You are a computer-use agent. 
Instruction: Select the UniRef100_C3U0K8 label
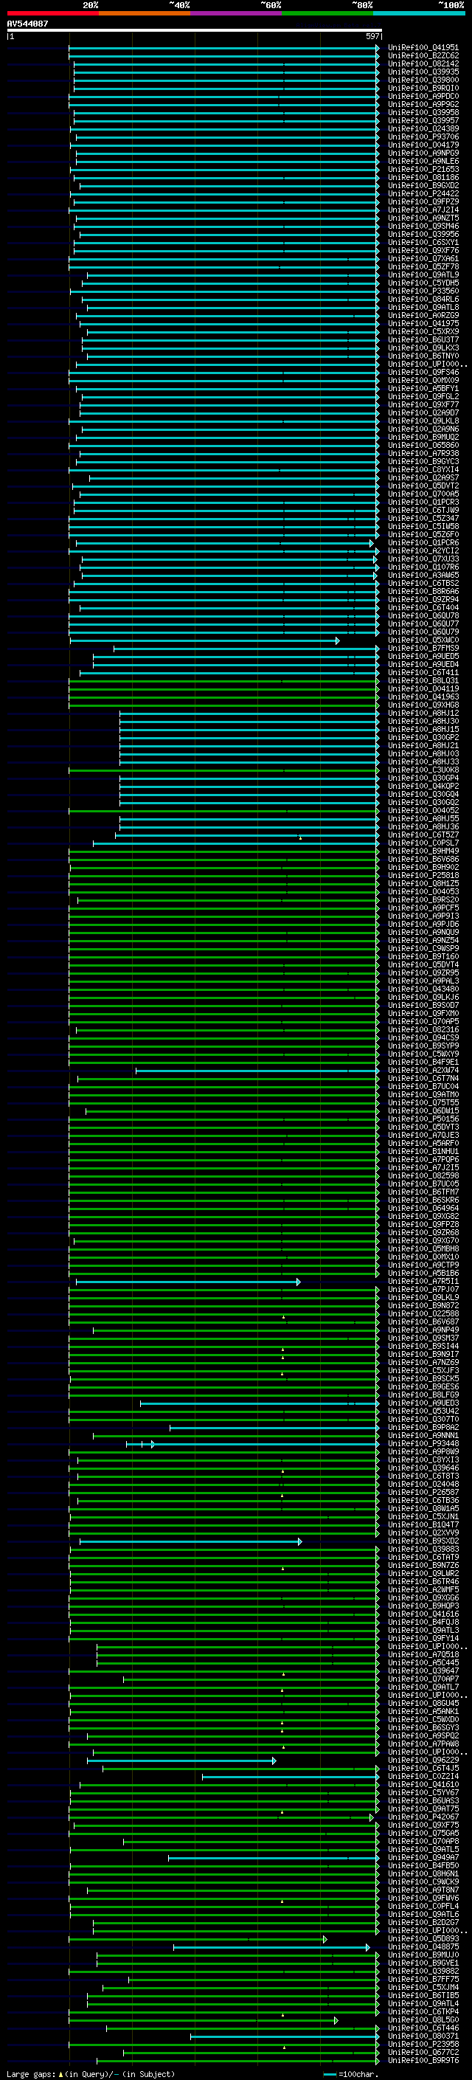pos(423,770)
